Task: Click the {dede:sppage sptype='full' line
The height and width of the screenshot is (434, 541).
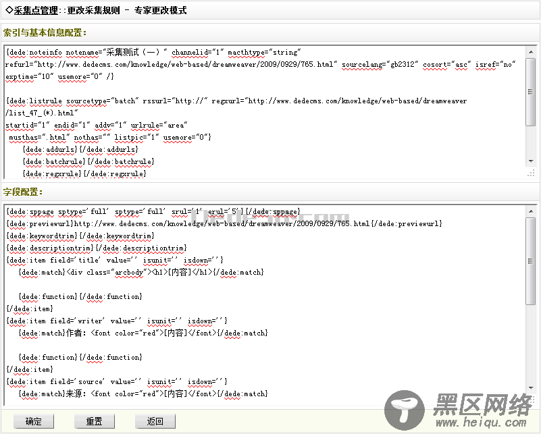Action: (153, 211)
